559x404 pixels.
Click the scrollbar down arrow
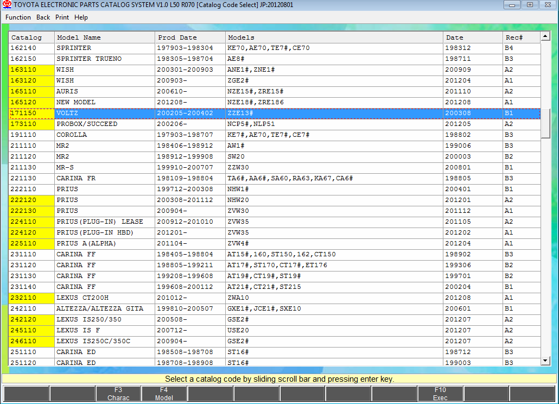(545, 361)
